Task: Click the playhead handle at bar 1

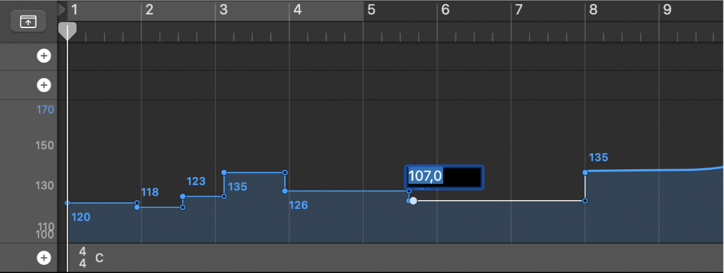Action: pos(68,30)
